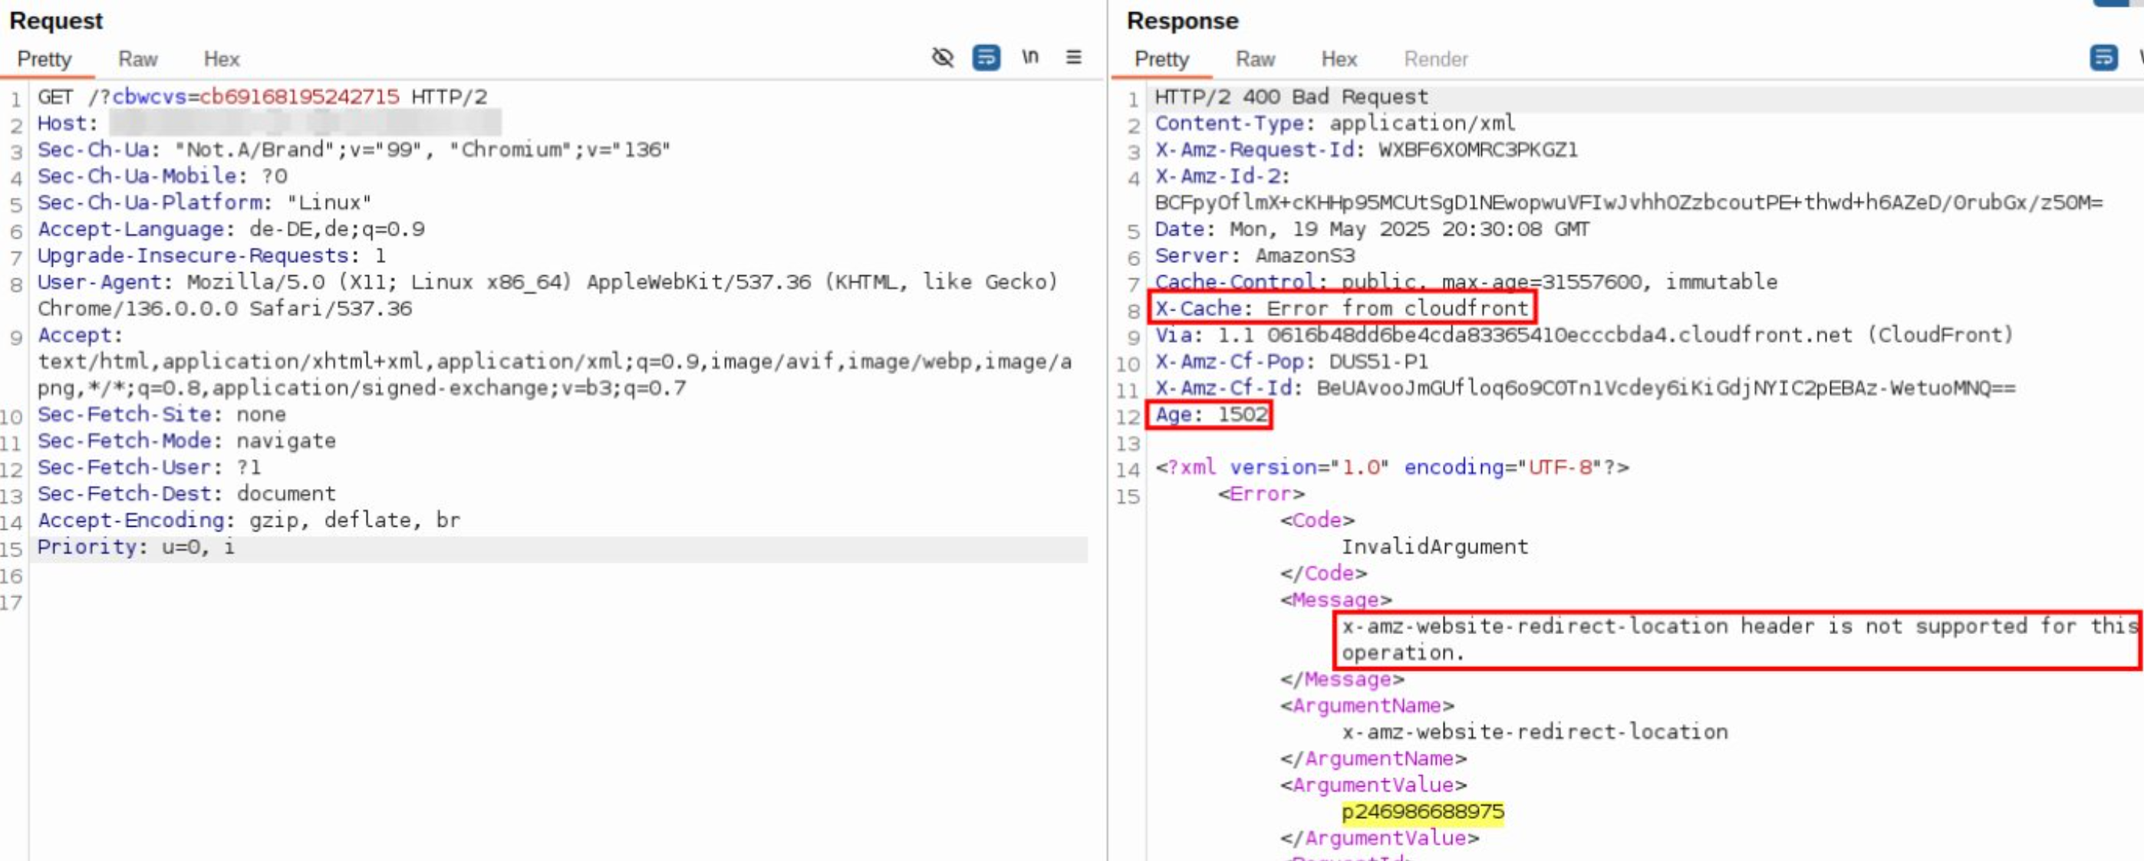The image size is (2144, 861).
Task: Click the Date header in Response
Action: tap(1372, 228)
